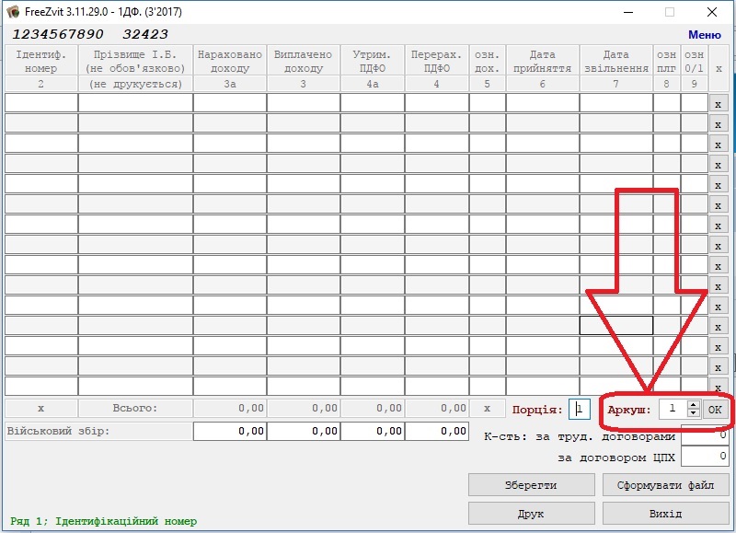The width and height of the screenshot is (736, 533).
Task: Click the x button in the column header
Action: (719, 68)
